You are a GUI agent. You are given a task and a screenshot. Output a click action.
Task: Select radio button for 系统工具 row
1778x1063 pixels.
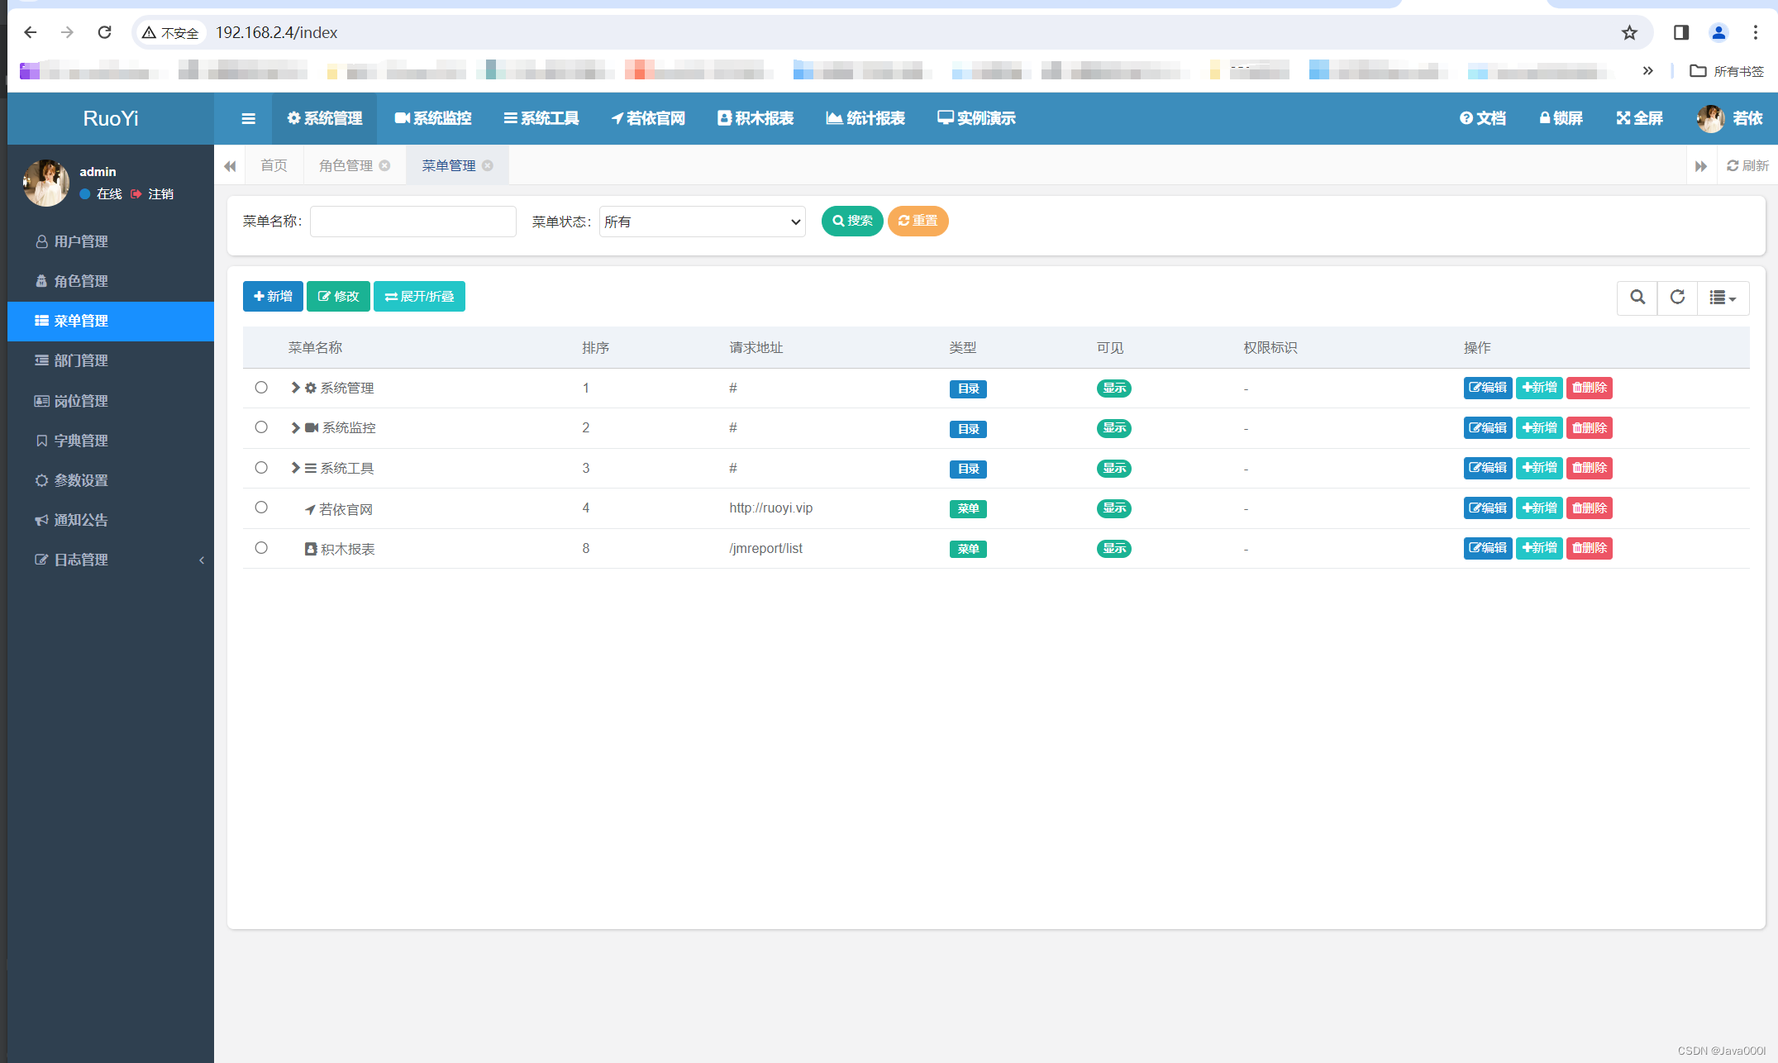(261, 467)
